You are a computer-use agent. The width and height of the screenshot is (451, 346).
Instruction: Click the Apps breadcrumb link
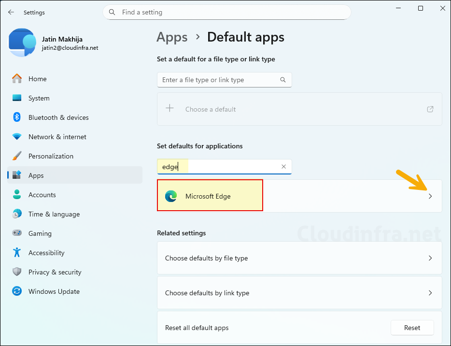coord(172,37)
